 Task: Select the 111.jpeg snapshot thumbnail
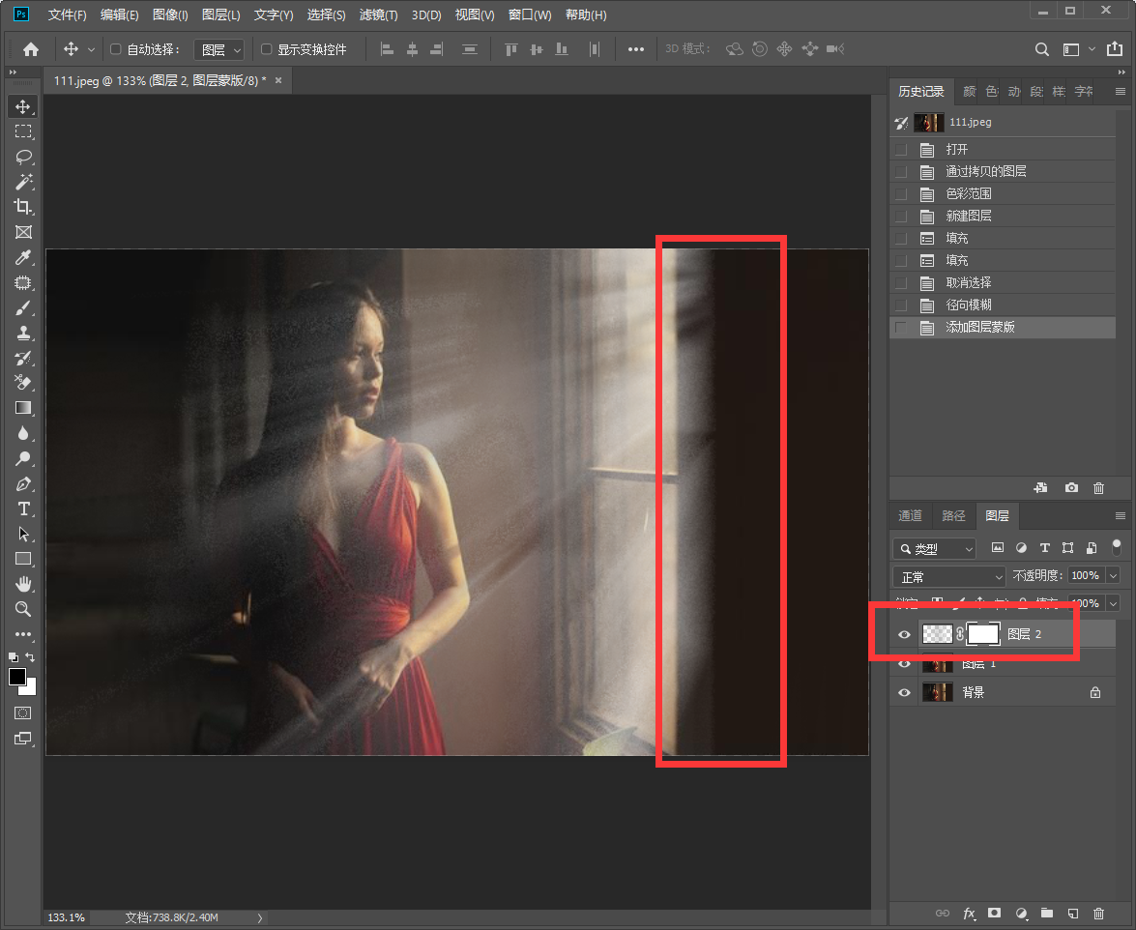929,123
